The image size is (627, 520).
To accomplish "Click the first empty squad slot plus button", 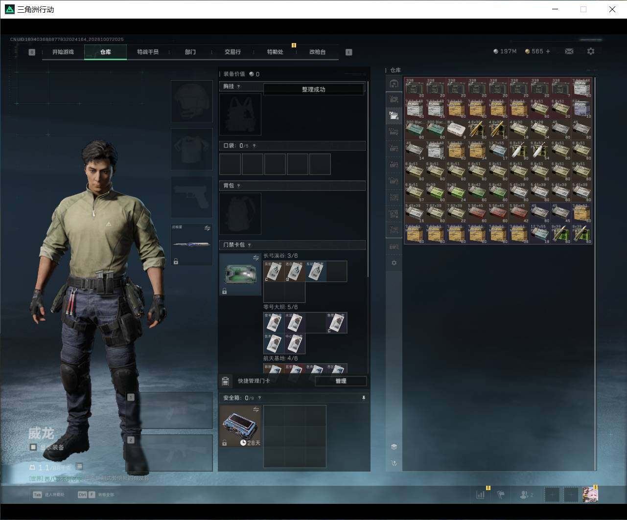I will point(552,495).
